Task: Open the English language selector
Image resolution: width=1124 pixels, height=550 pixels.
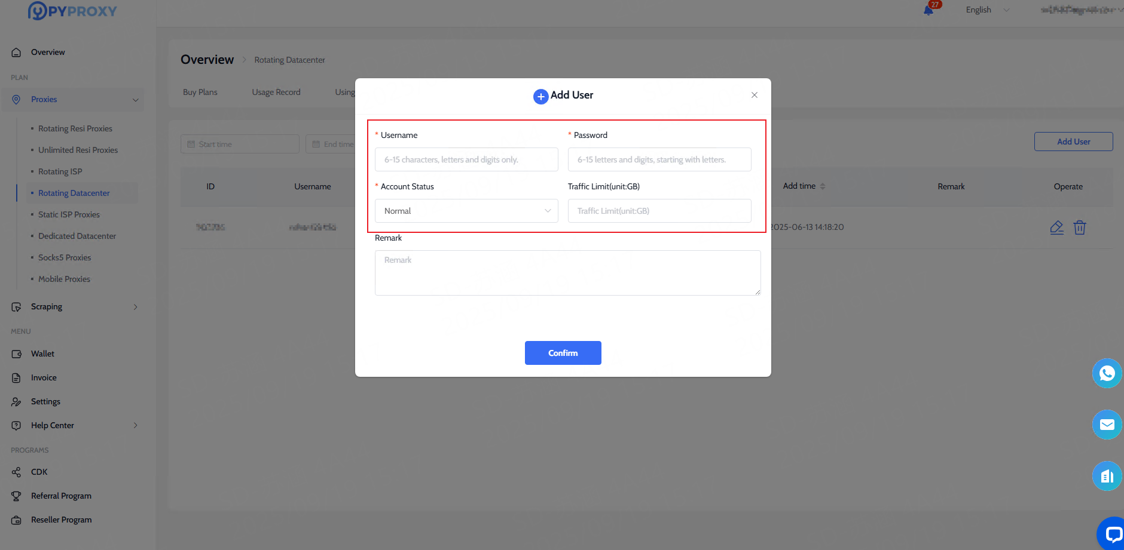Action: pos(986,10)
